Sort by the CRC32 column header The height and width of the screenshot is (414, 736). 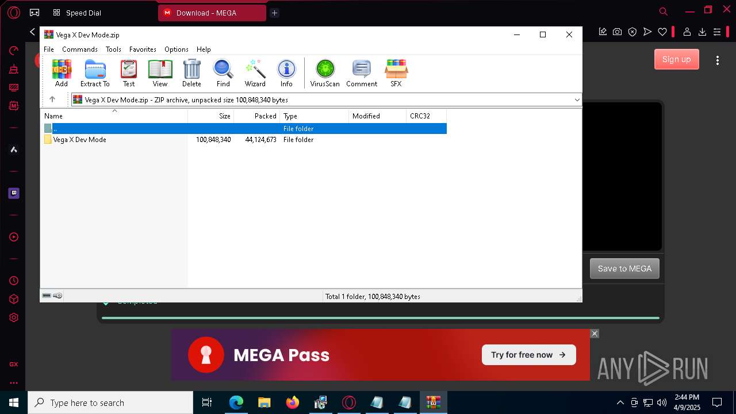coord(427,116)
